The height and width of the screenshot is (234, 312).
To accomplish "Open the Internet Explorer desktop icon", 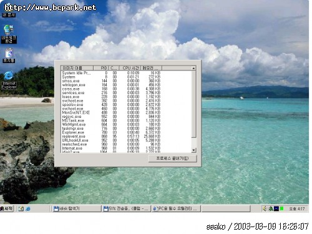I will (9, 80).
